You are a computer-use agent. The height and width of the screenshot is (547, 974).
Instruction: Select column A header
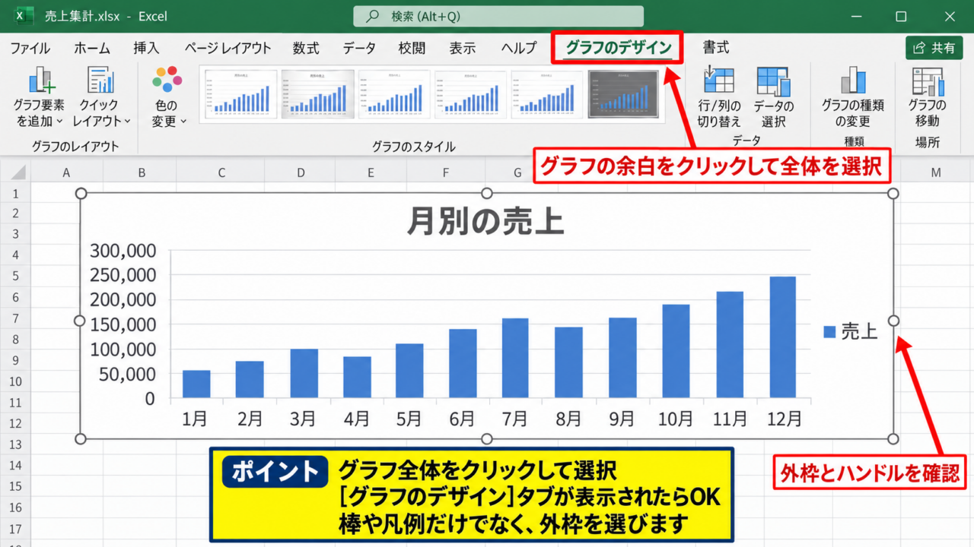point(66,173)
